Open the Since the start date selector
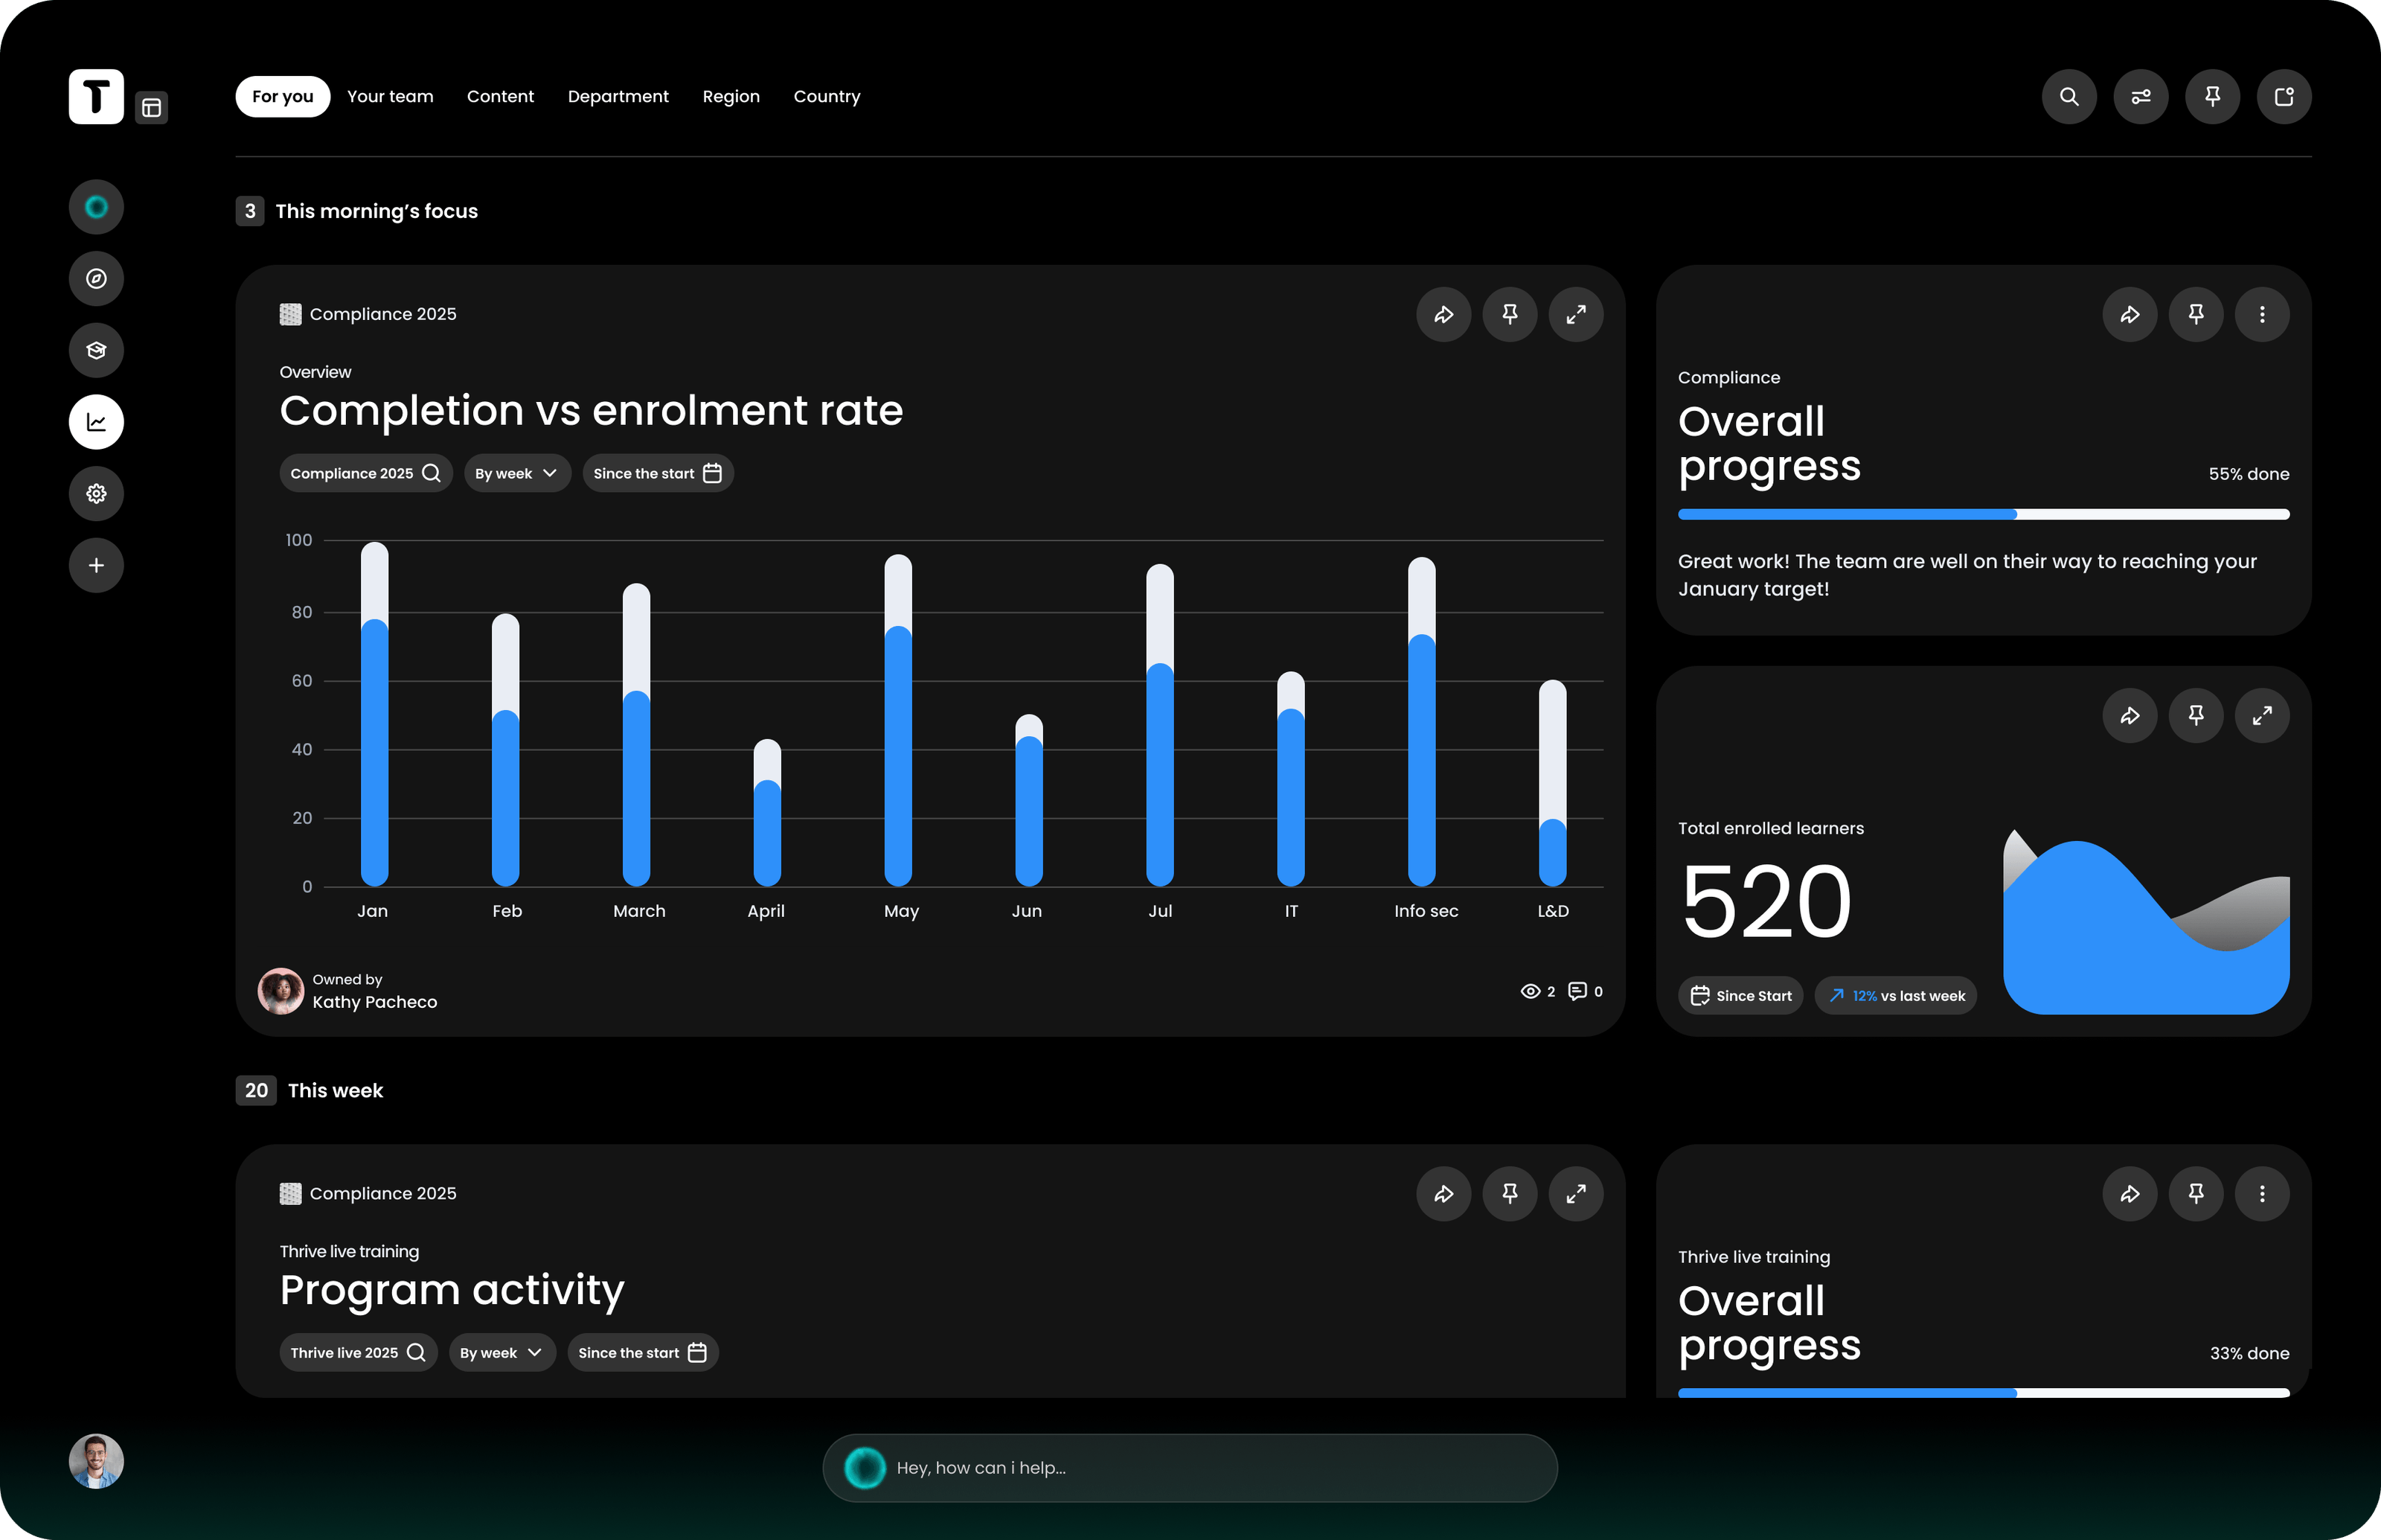The width and height of the screenshot is (2381, 1540). click(x=658, y=473)
